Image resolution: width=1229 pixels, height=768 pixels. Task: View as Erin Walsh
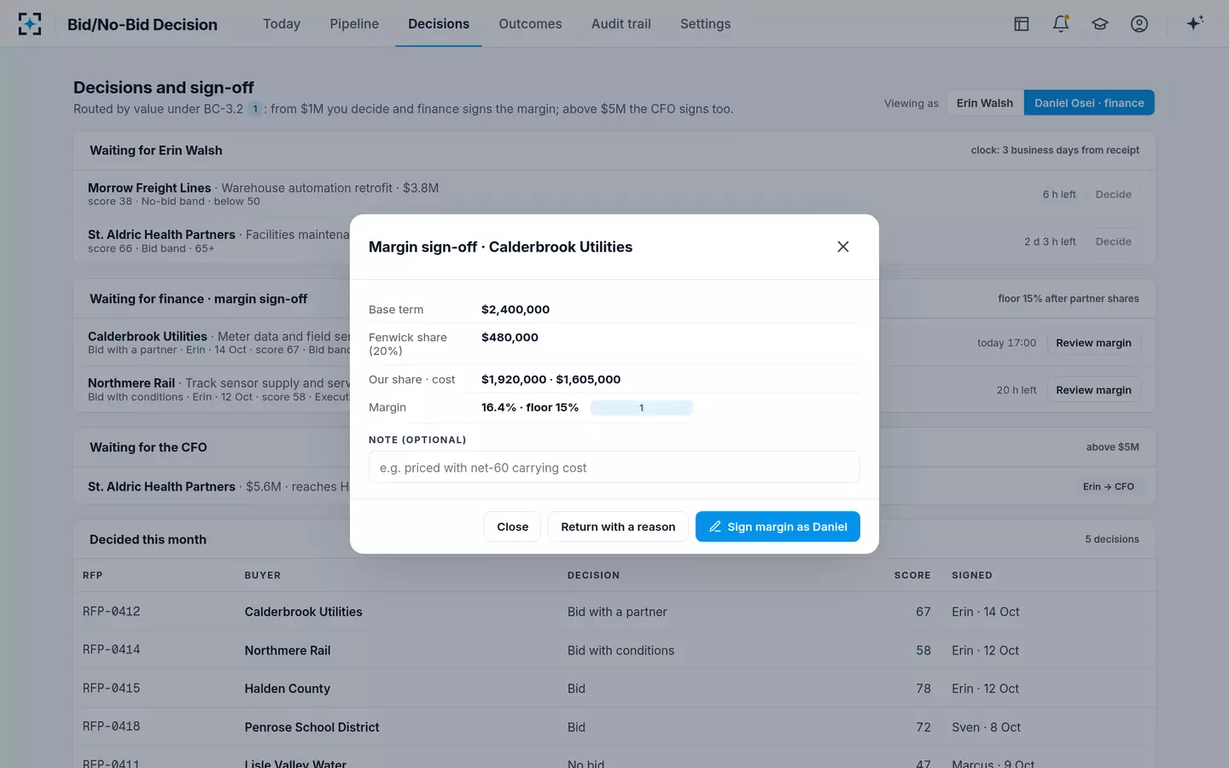tap(985, 103)
